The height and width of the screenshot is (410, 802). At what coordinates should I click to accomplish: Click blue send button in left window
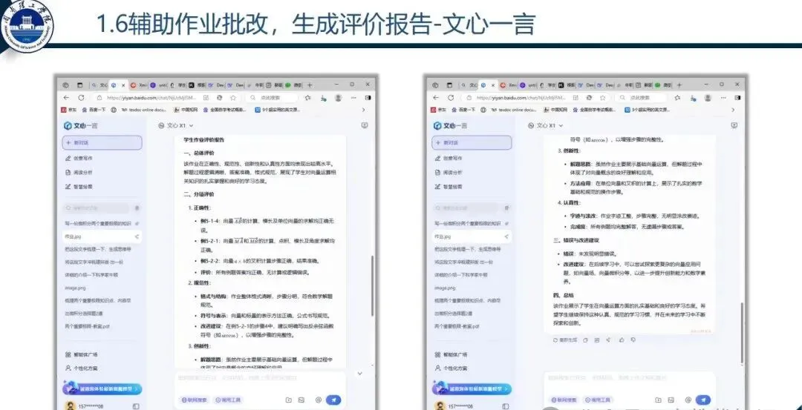333,400
